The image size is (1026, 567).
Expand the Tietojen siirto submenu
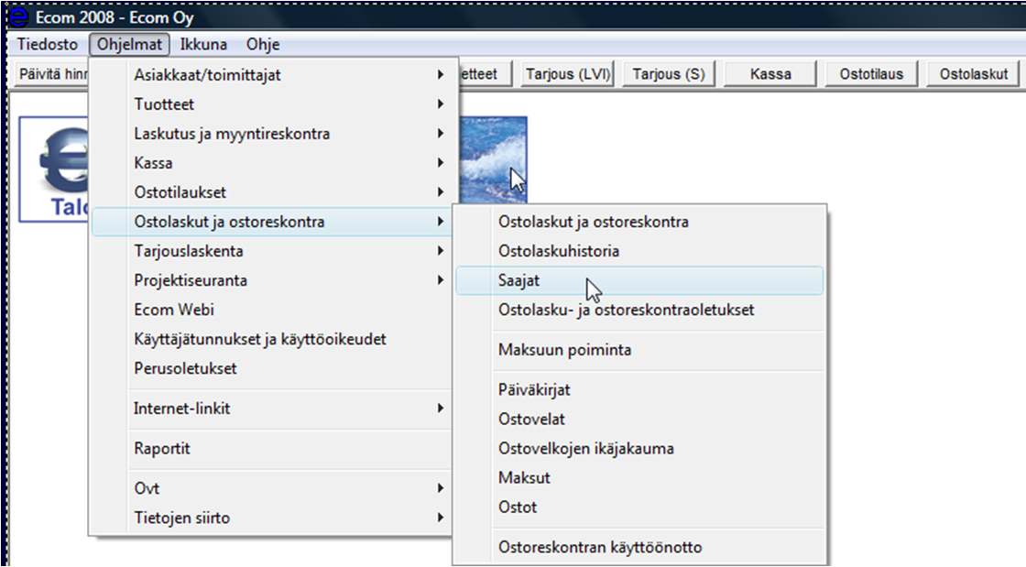pyautogui.click(x=271, y=518)
